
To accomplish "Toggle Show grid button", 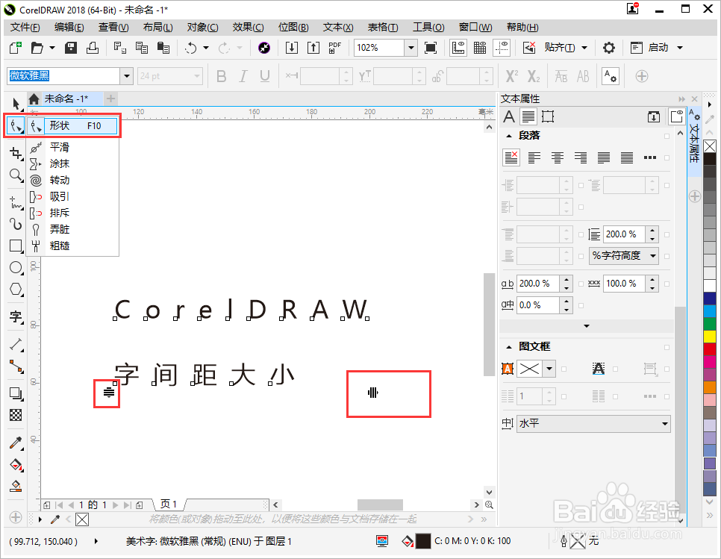I will coord(480,47).
